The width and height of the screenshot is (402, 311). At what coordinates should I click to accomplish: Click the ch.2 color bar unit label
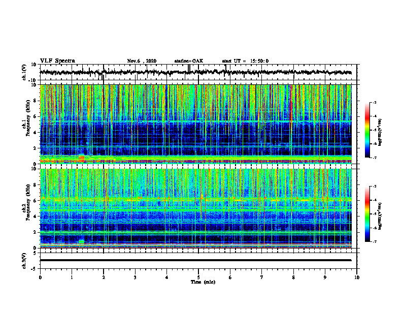pyautogui.click(x=380, y=216)
